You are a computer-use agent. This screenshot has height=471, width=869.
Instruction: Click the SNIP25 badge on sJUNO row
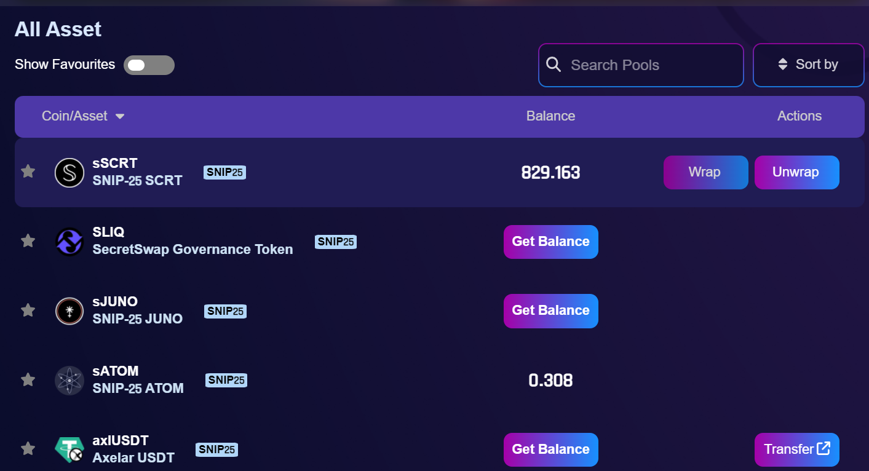(x=225, y=311)
